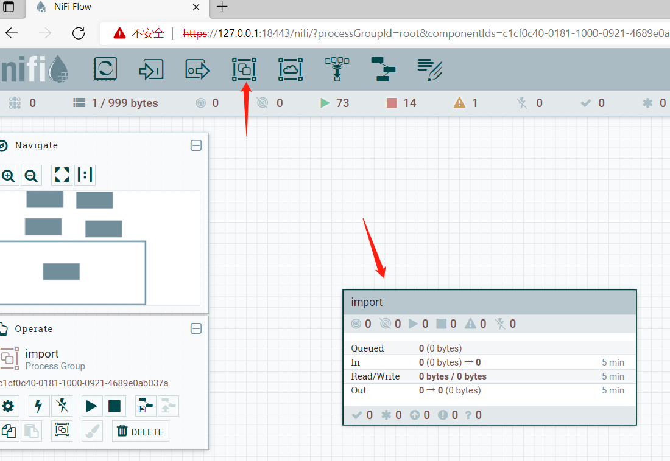Image resolution: width=670 pixels, height=461 pixels.
Task: Collapse the Navigate panel
Action: click(196, 145)
